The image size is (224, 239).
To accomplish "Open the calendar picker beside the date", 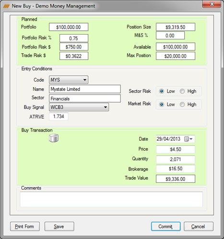I will point(189,139).
